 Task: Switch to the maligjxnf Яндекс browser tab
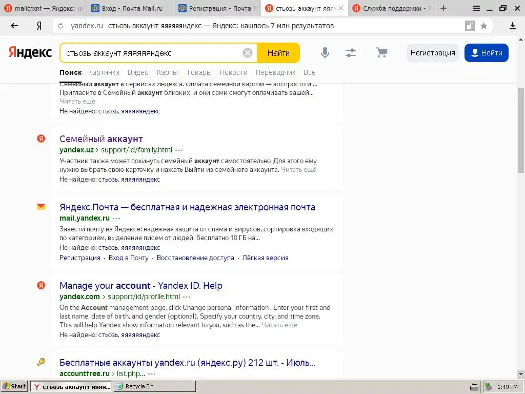44,8
